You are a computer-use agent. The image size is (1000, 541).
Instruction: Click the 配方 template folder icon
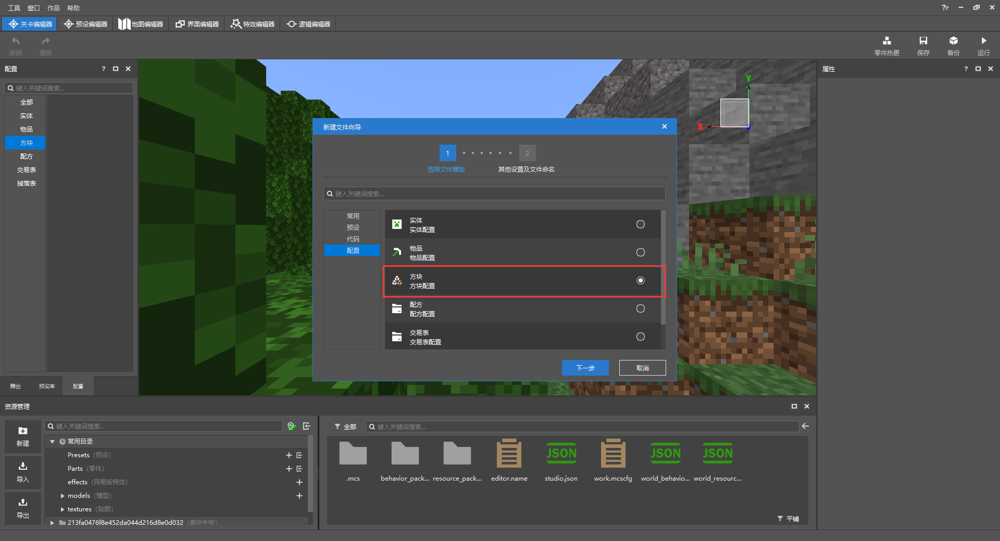(x=397, y=308)
